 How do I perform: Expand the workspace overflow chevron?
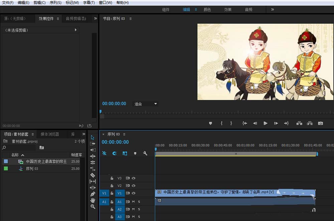point(273,10)
